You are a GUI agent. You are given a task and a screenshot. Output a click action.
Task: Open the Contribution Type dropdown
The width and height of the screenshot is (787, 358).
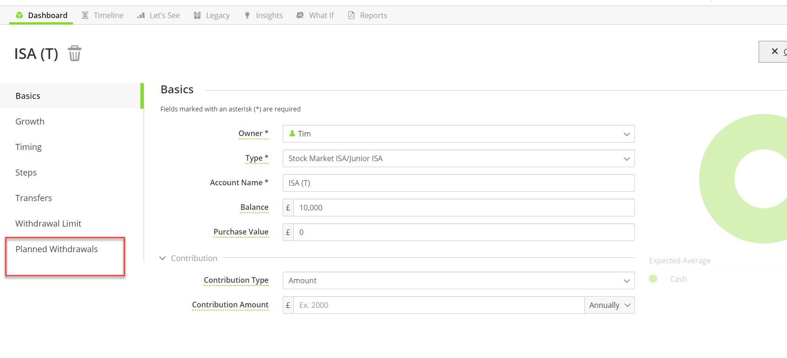click(458, 280)
